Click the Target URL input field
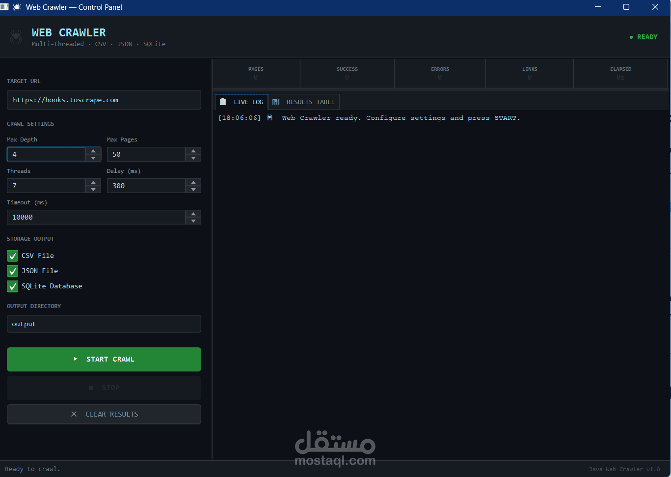This screenshot has width=671, height=477. coord(104,100)
